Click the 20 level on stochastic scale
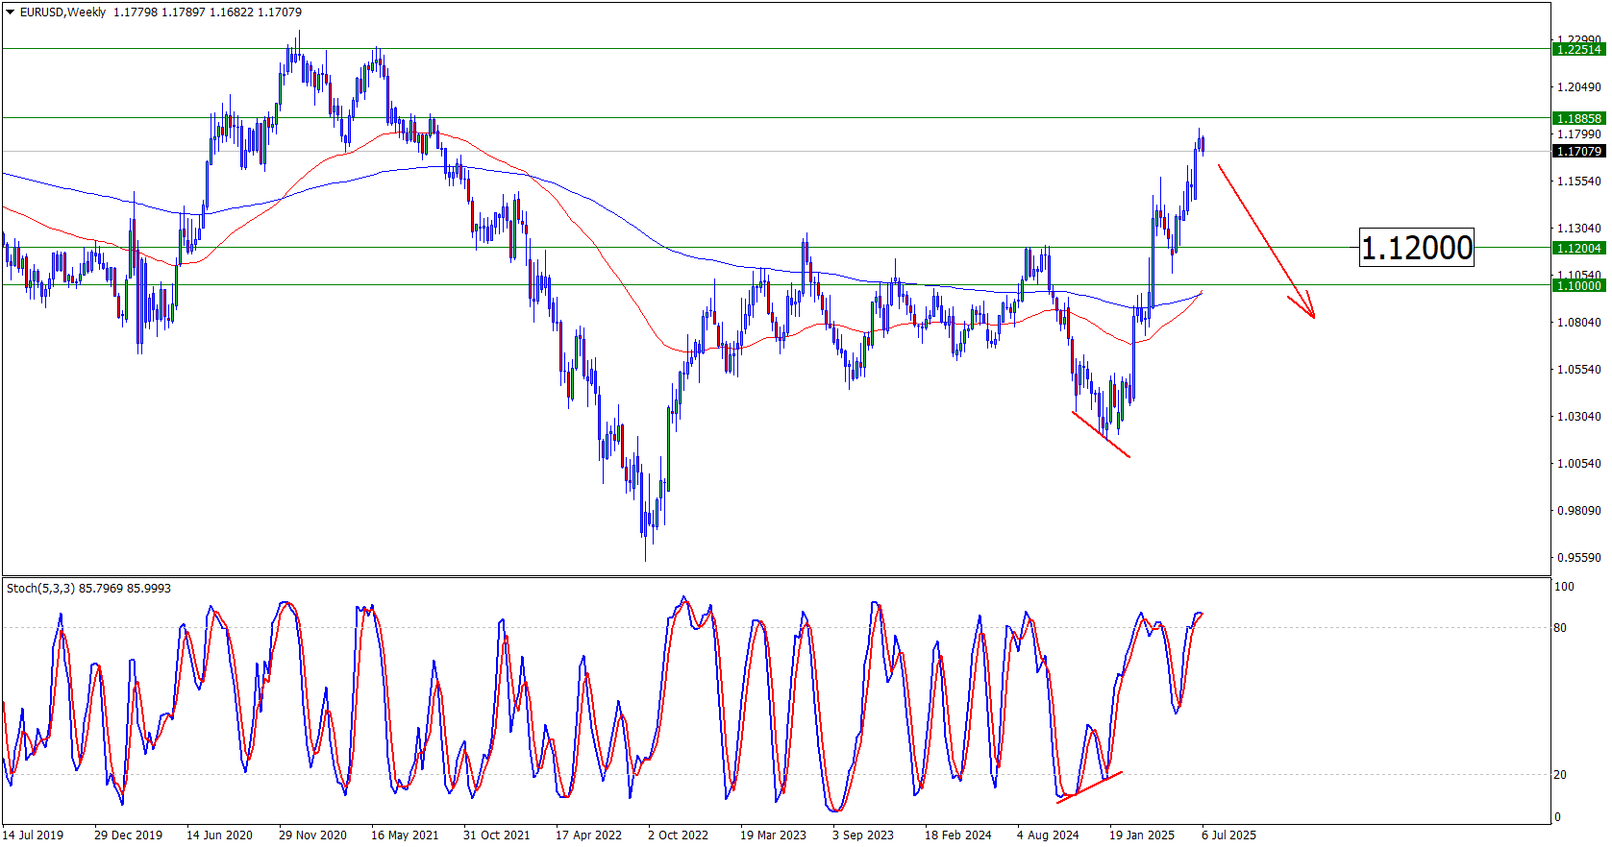Viewport: 1612px width, 847px height. click(x=1560, y=775)
